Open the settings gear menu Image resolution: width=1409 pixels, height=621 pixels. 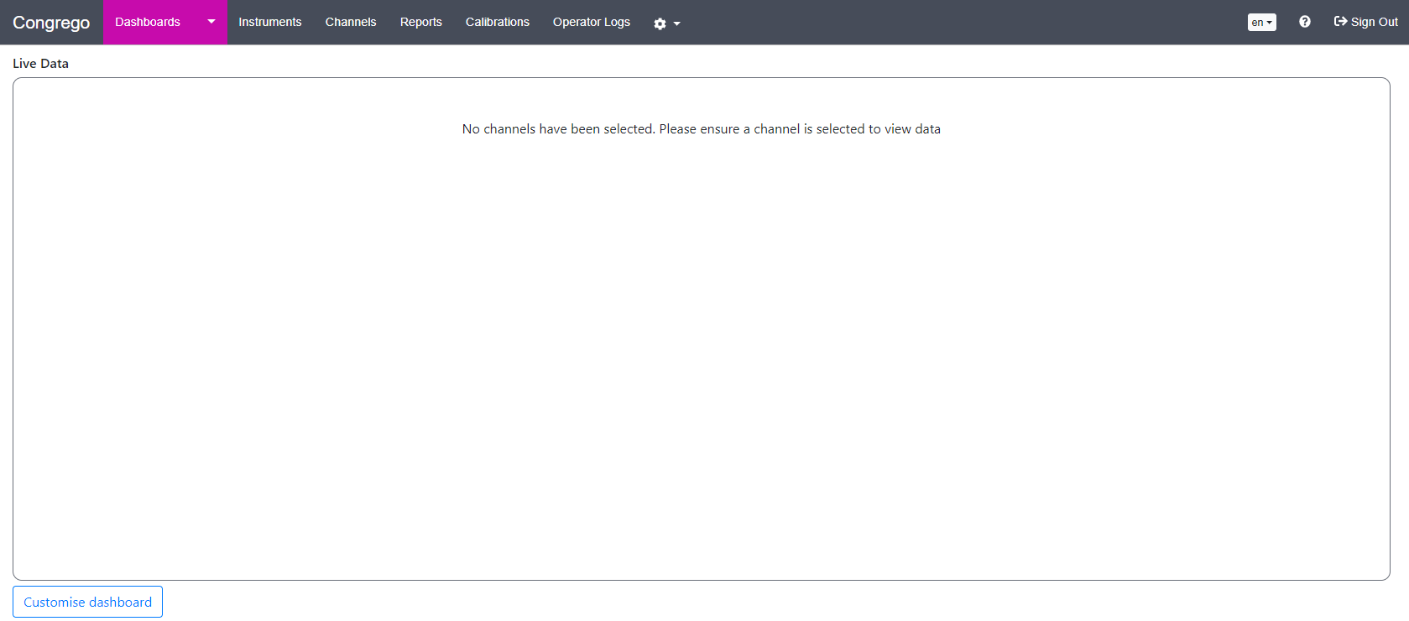click(x=667, y=23)
